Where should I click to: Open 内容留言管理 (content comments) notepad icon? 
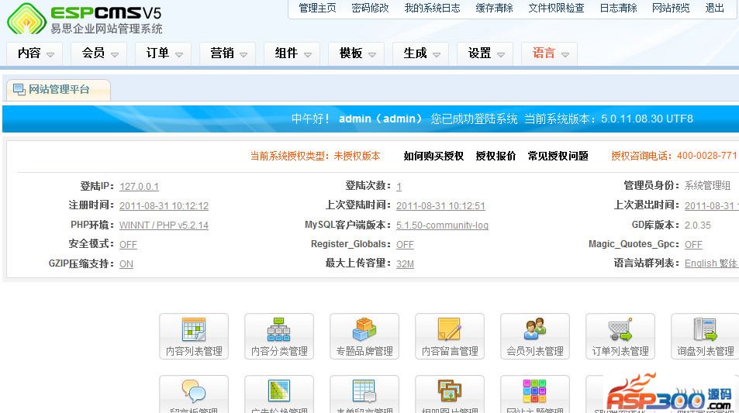pos(450,336)
